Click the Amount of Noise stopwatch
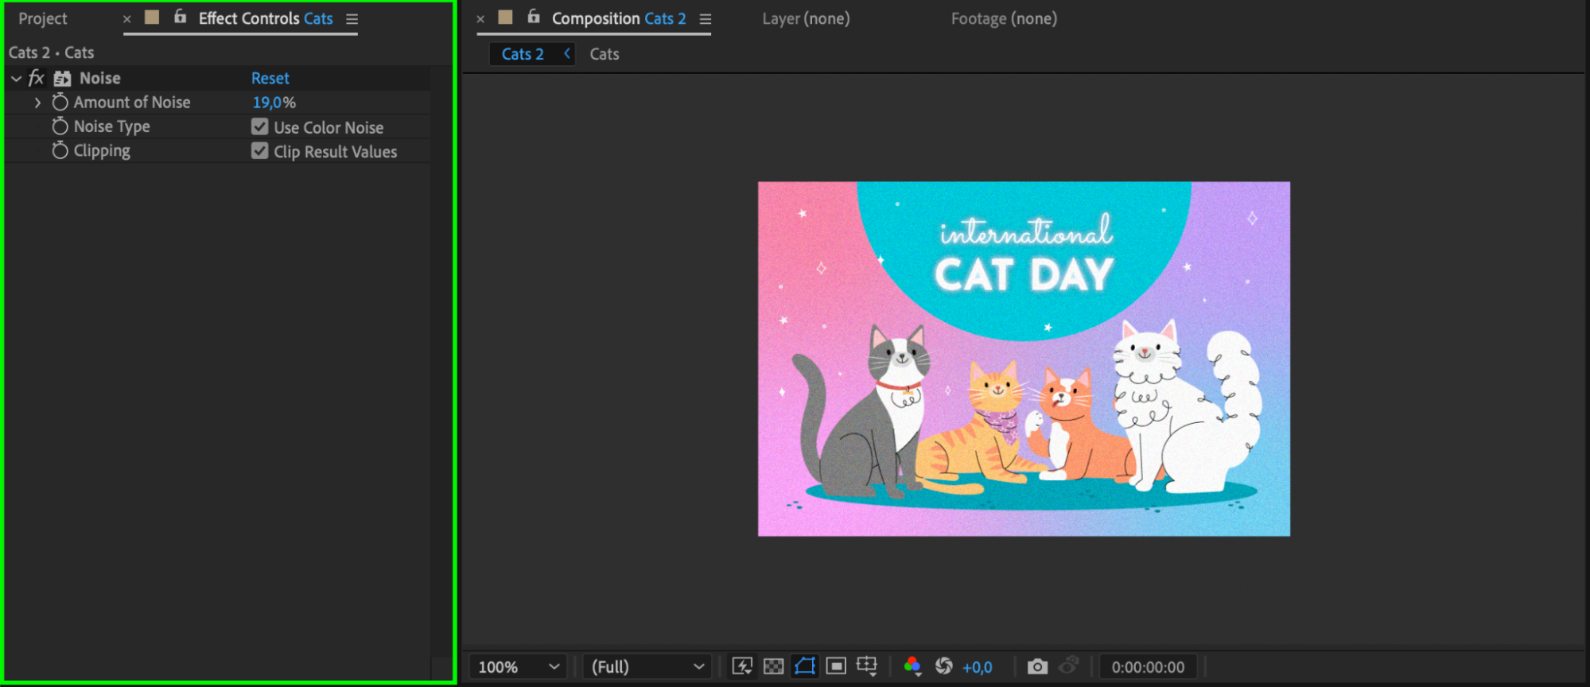Image resolution: width=1590 pixels, height=687 pixels. [60, 103]
